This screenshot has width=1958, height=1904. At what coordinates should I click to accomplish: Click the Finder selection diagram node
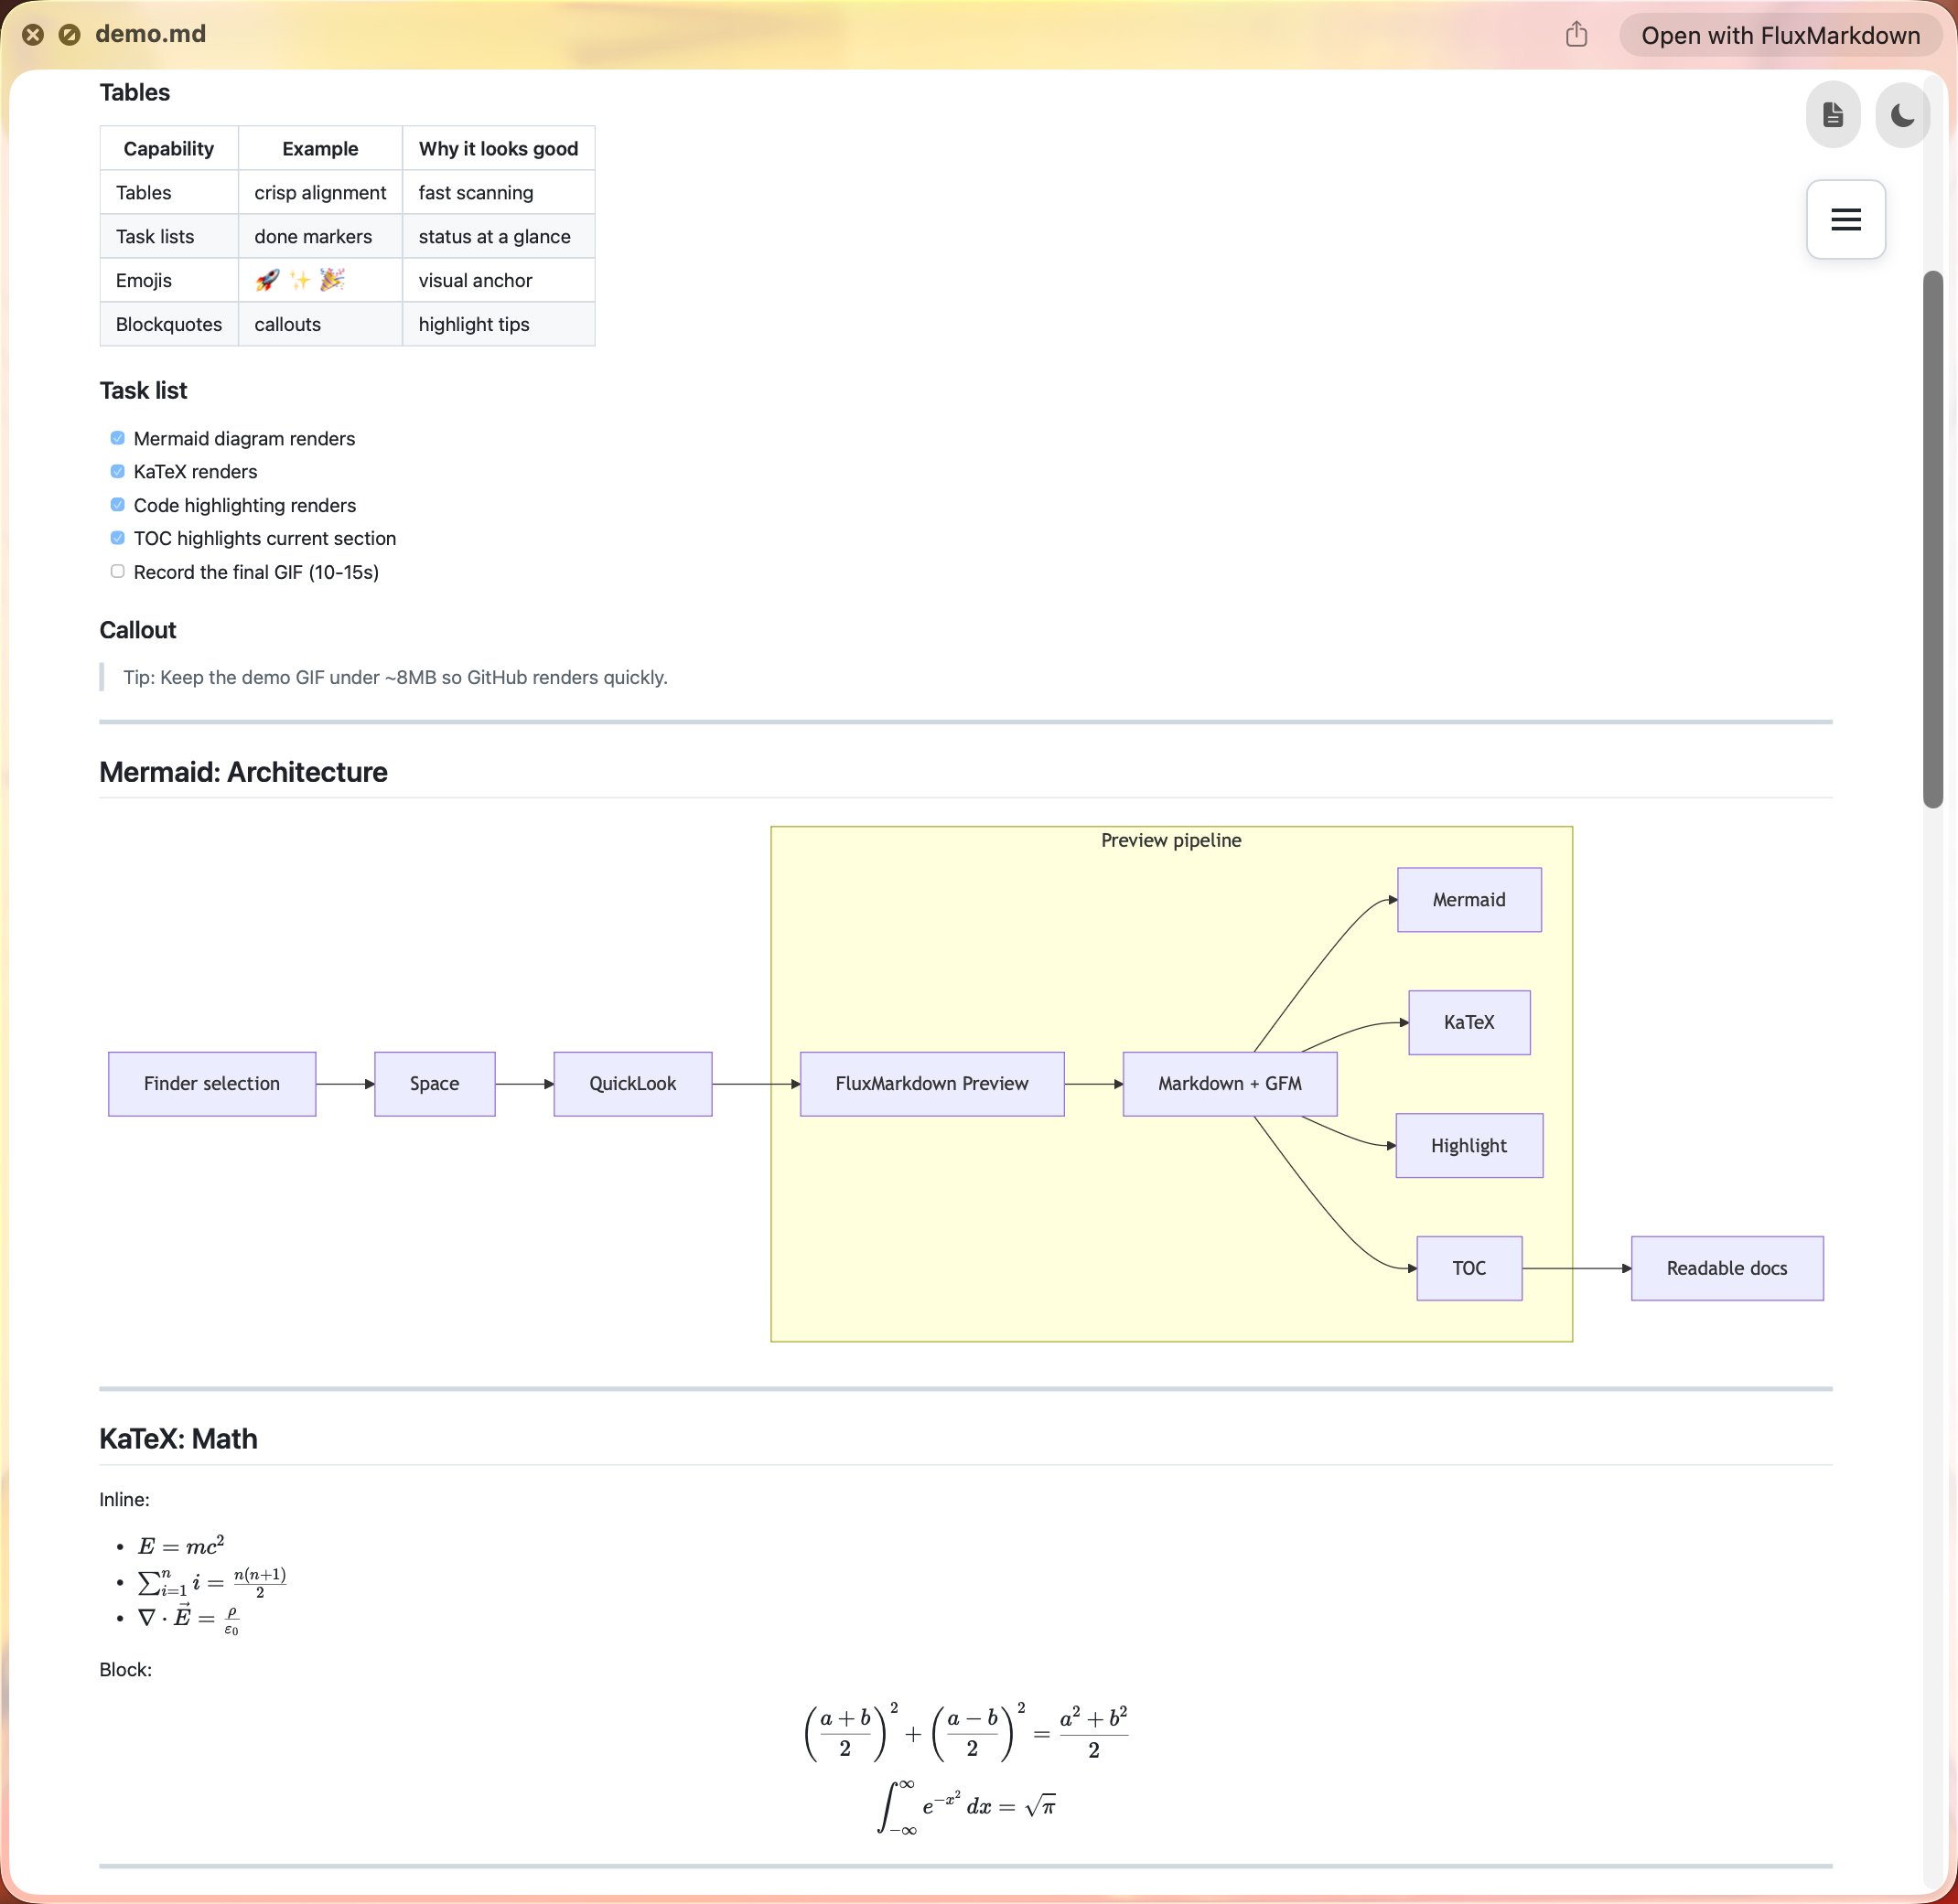tap(211, 1083)
